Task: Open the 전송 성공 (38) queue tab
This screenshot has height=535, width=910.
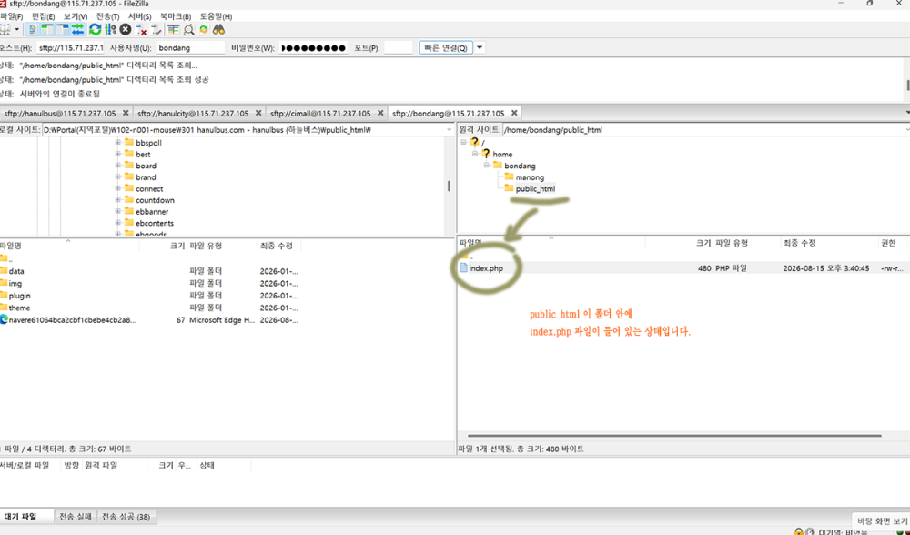Action: point(126,517)
